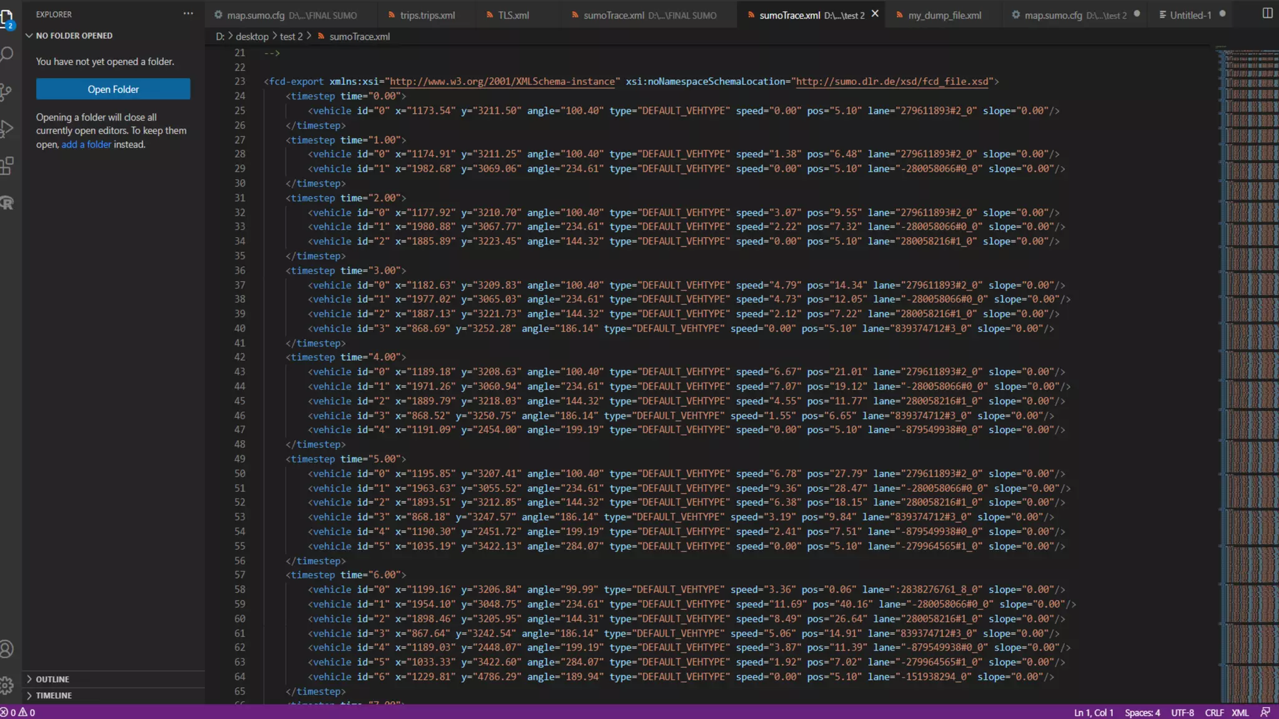Click the split editor right icon
Screen dimensions: 1279x719
point(1267,14)
